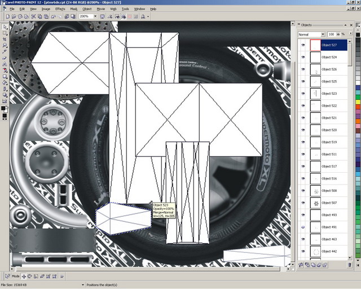
Task: Select the Object Pick tool
Action: point(5,27)
